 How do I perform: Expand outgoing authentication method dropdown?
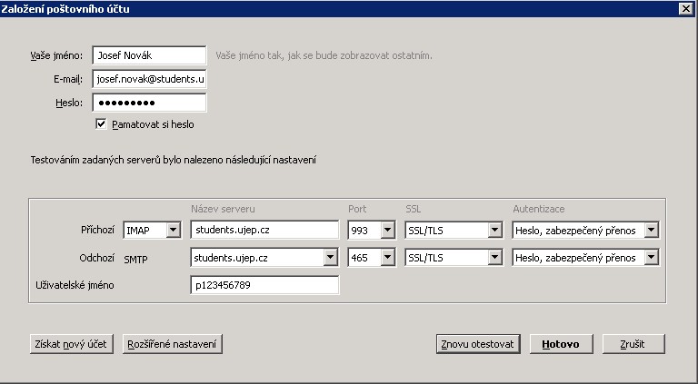click(x=651, y=258)
